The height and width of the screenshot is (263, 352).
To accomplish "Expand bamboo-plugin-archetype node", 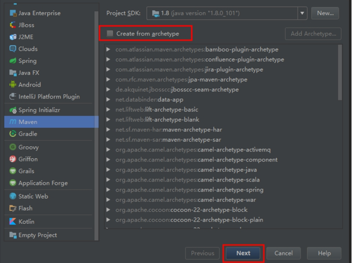I will 108,49.
